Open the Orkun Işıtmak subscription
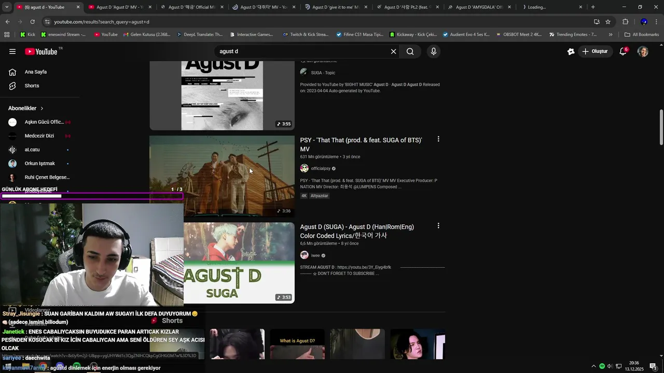Image resolution: width=664 pixels, height=373 pixels. click(39, 164)
